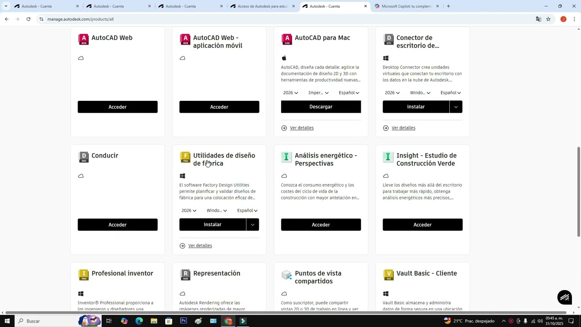Image resolution: width=581 pixels, height=327 pixels.
Task: Click the Conducir DRV product icon
Action: [x=84, y=157]
